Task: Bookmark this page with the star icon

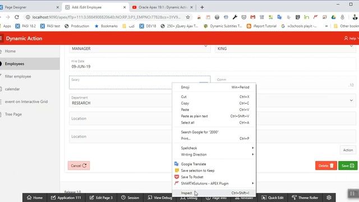Action: pos(188,17)
